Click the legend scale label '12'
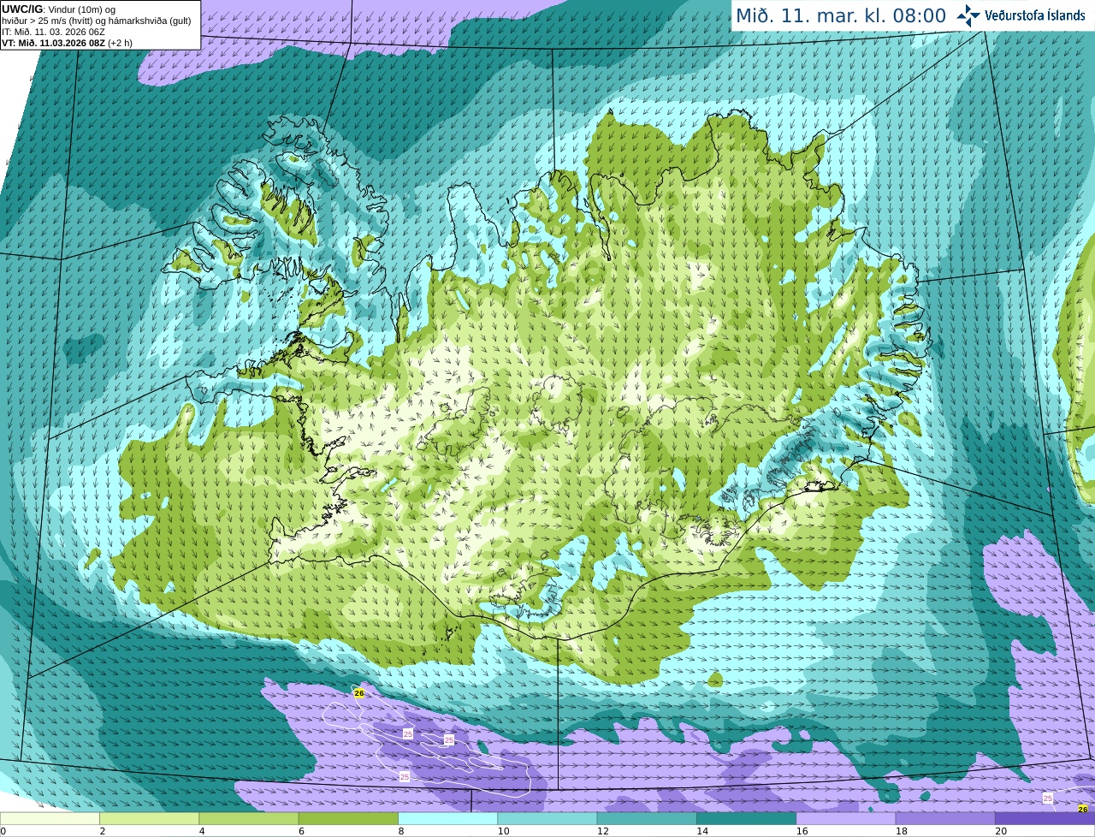 pos(603,831)
